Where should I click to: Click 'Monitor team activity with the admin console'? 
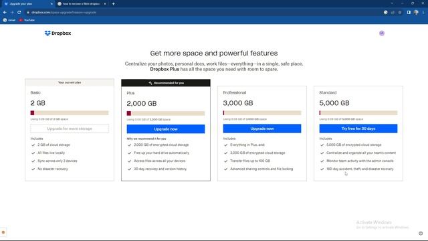coord(360,161)
